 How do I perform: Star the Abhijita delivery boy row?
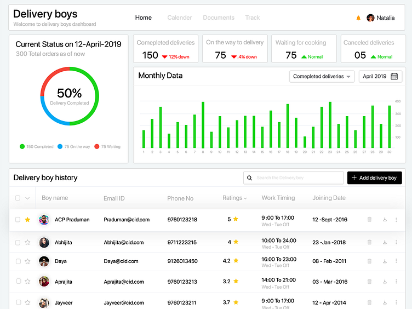[27, 242]
